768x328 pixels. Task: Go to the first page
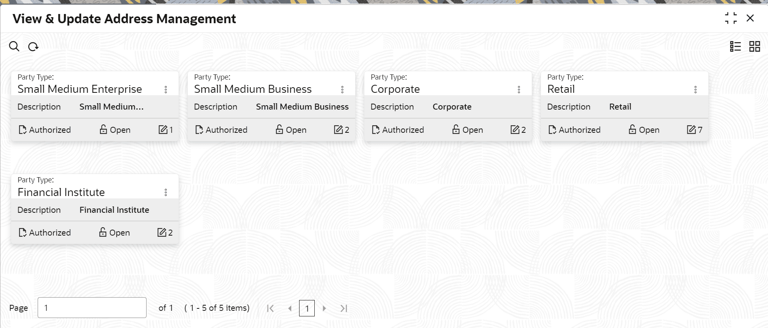270,308
